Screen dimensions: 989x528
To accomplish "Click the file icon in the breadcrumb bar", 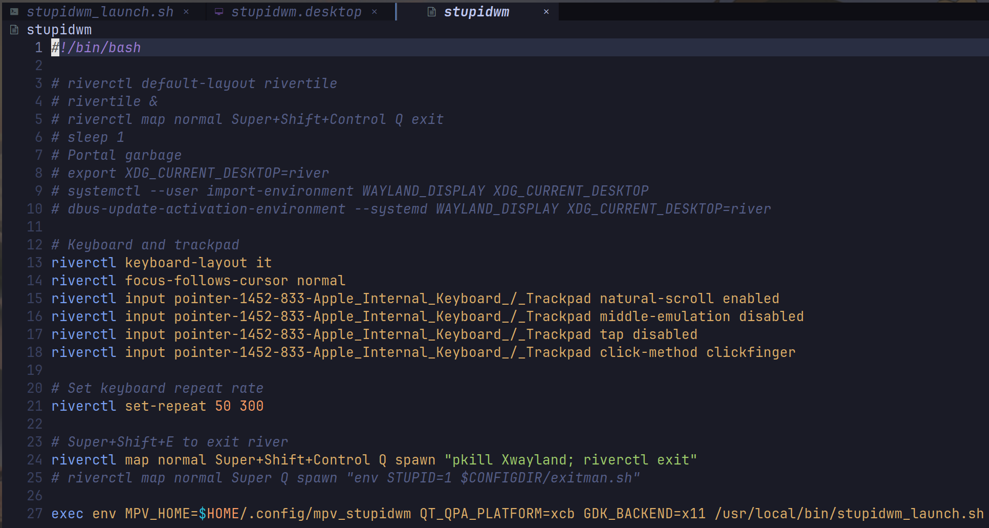I will [x=14, y=30].
